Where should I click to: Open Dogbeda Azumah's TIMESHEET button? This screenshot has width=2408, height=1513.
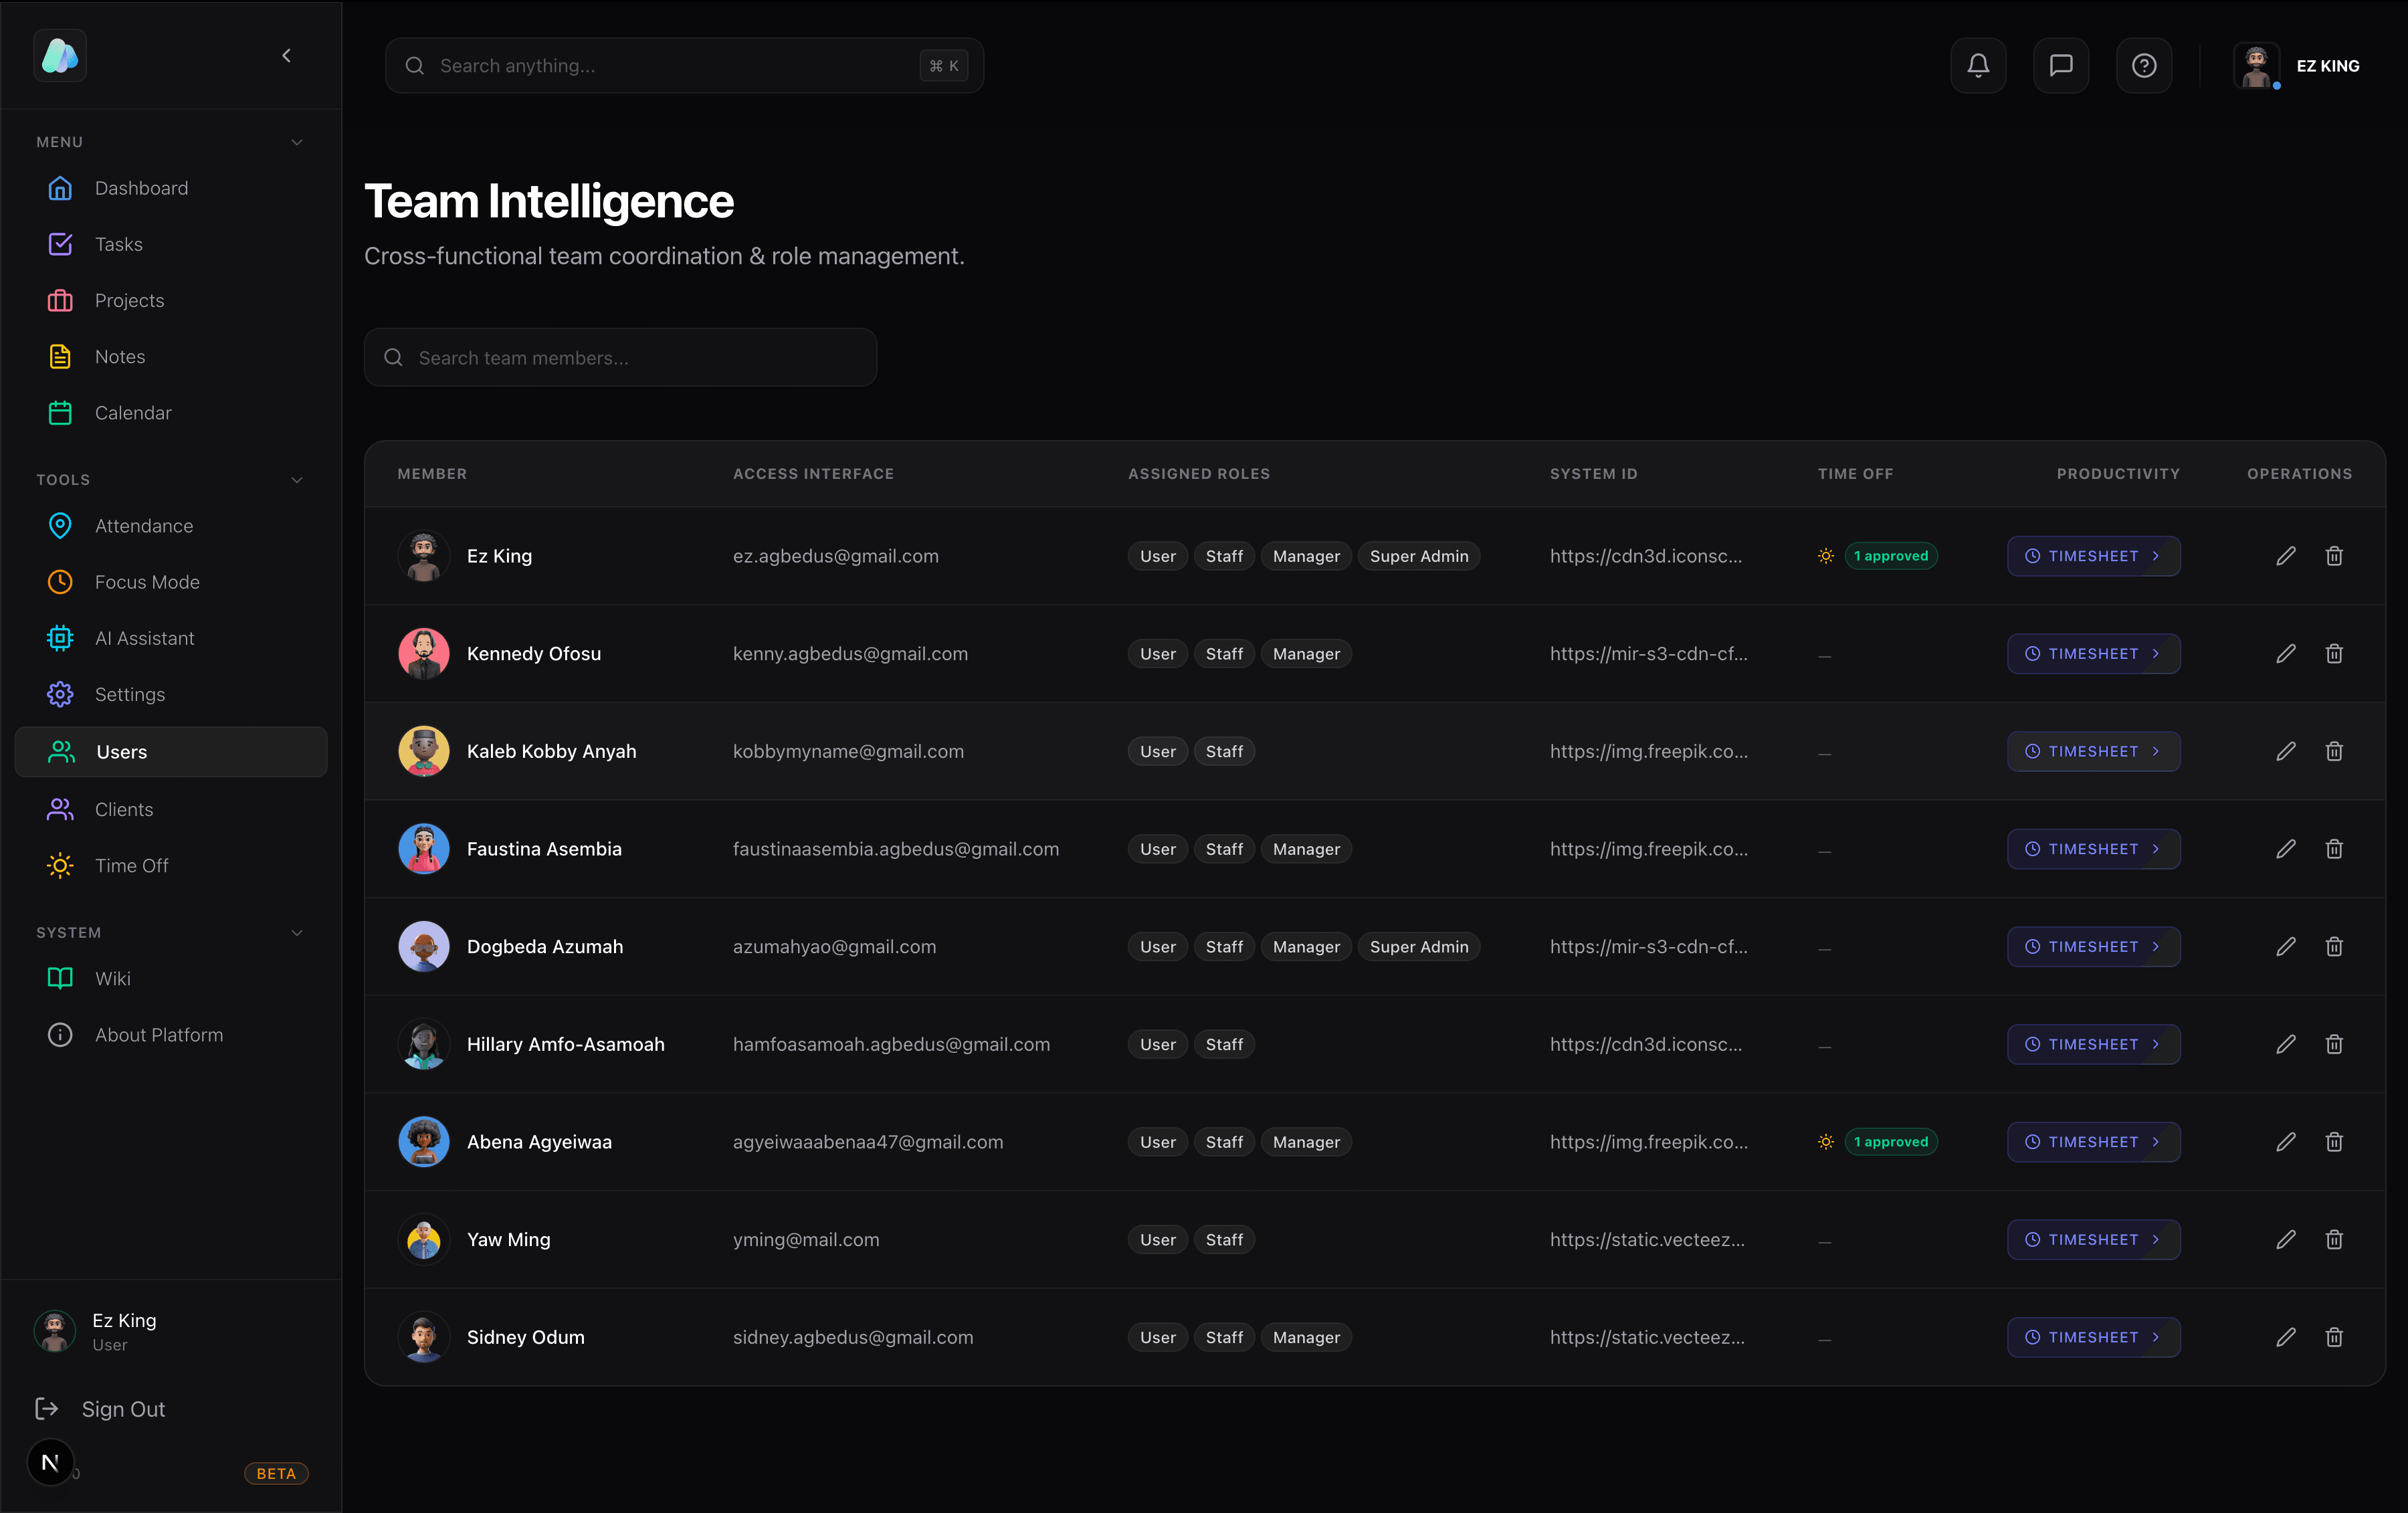2093,947
